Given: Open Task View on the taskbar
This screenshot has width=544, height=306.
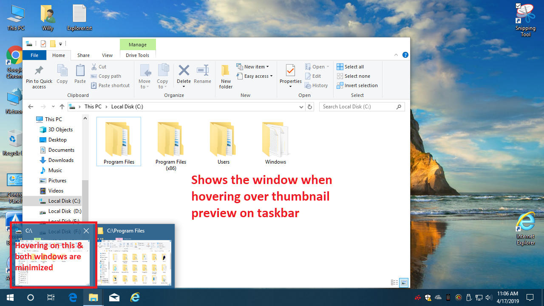Looking at the screenshot, I should [x=51, y=297].
